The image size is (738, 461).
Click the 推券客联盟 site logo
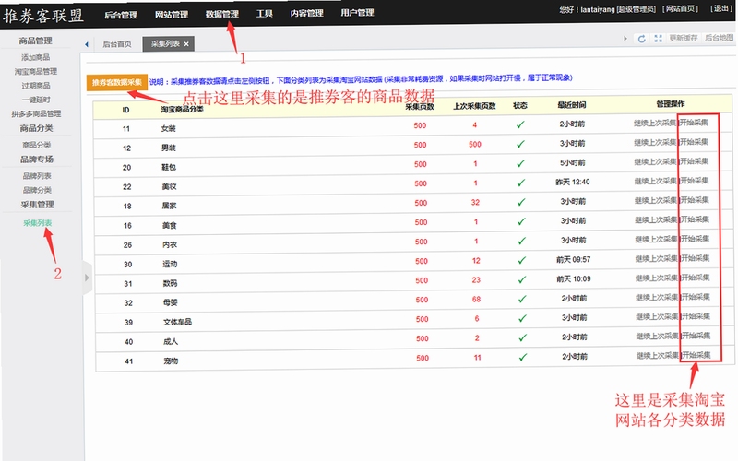43,16
